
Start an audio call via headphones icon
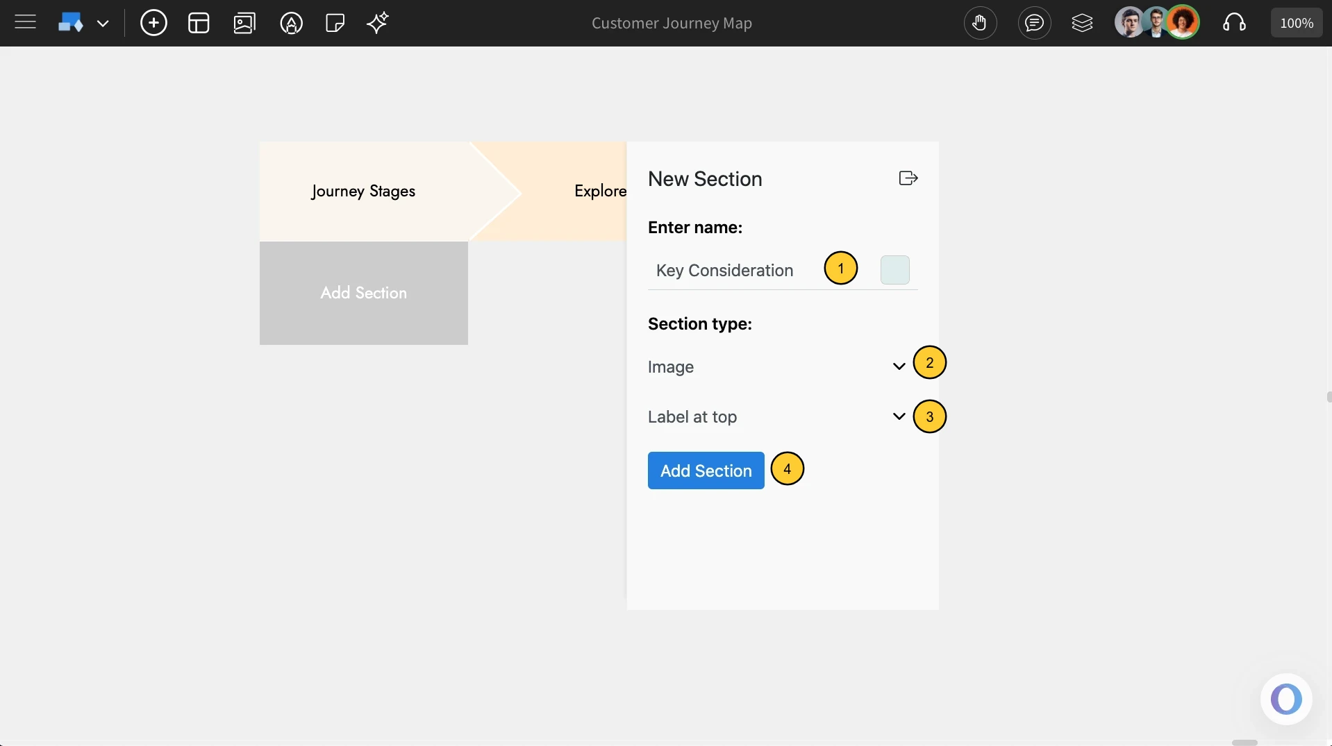coord(1235,22)
